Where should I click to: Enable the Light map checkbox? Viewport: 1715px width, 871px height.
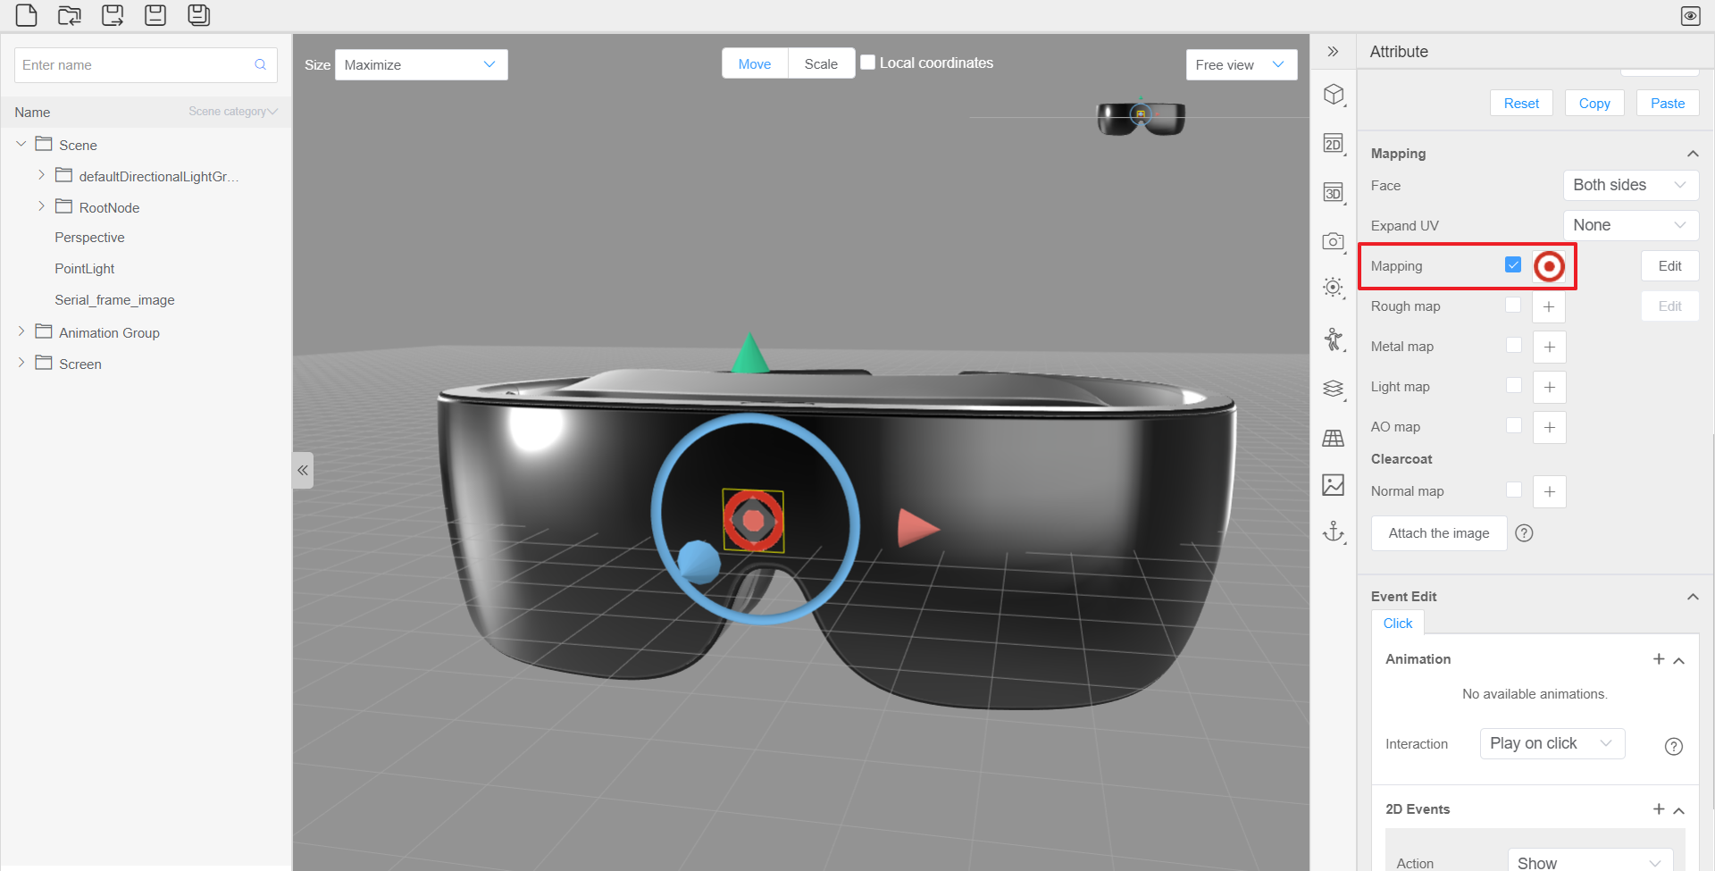point(1513,385)
